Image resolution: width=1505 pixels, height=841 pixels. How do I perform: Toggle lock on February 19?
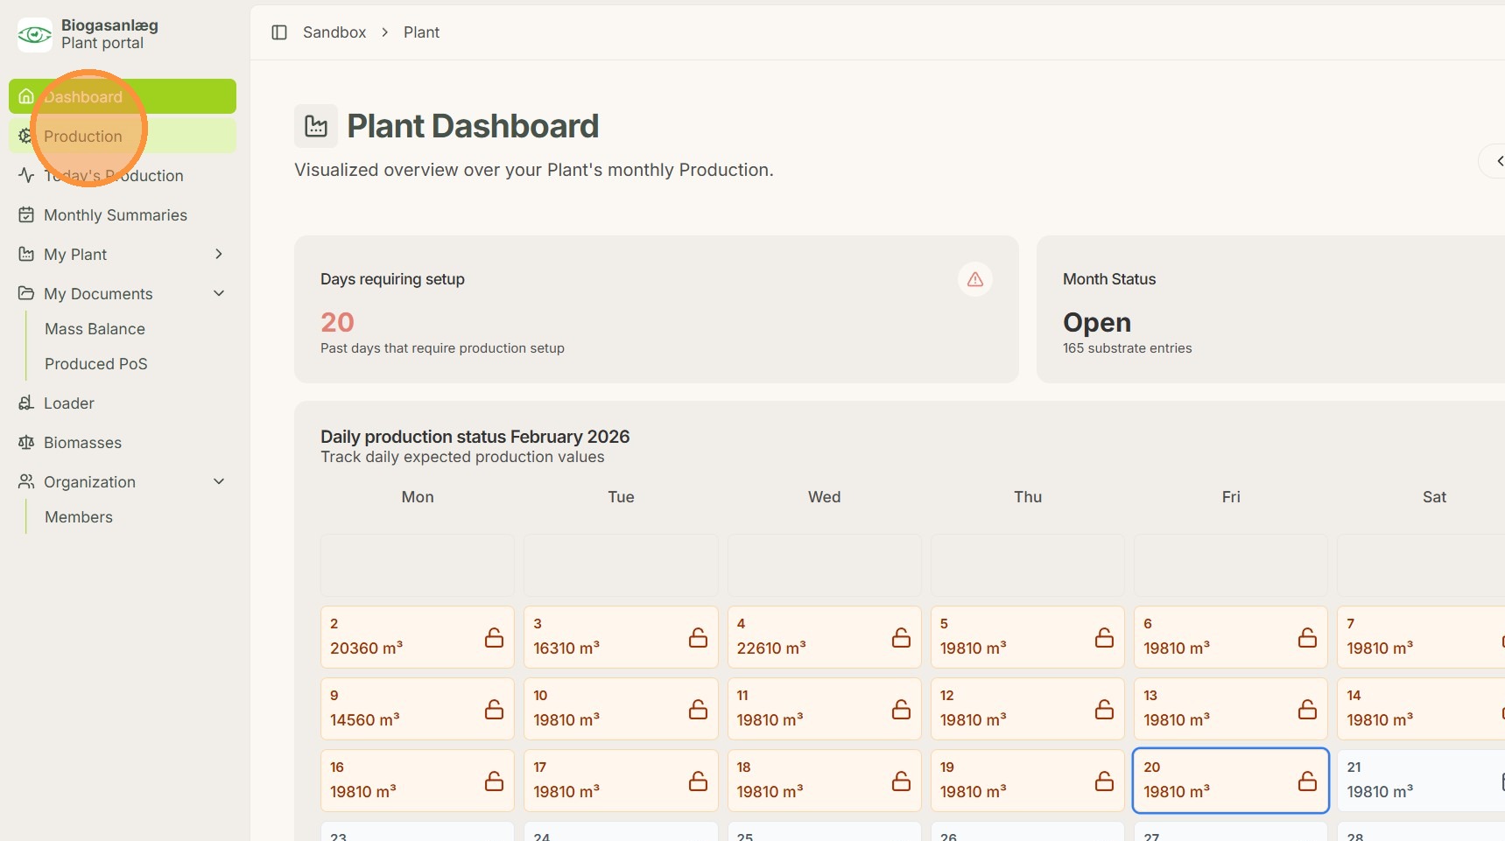[x=1104, y=781]
